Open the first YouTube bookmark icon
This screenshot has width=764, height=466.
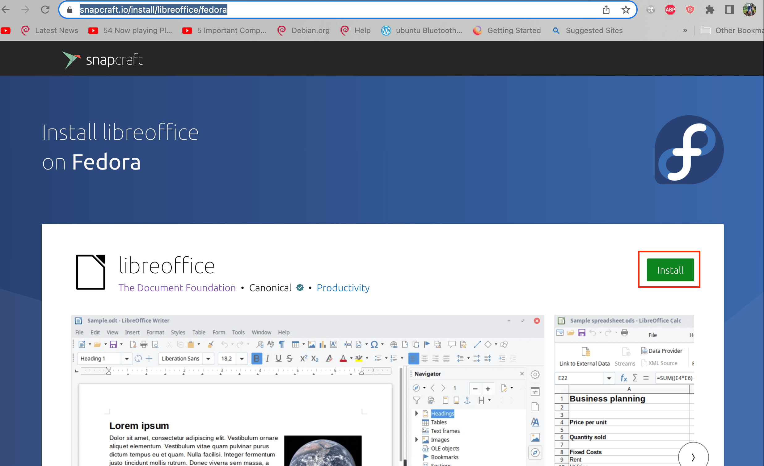pos(6,30)
